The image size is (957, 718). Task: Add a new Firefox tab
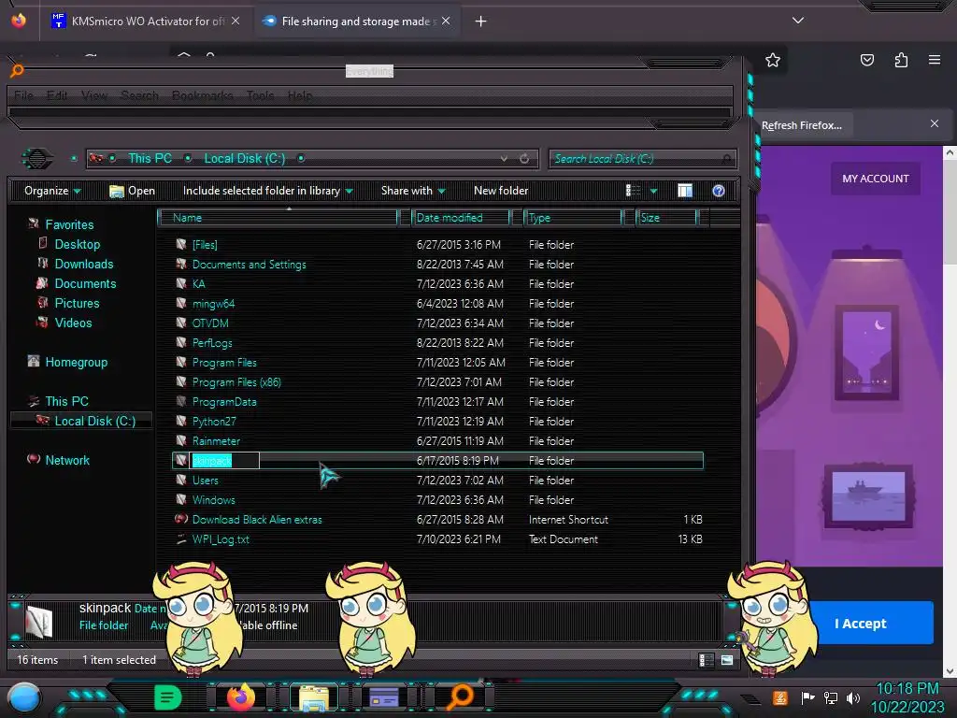[x=481, y=22]
